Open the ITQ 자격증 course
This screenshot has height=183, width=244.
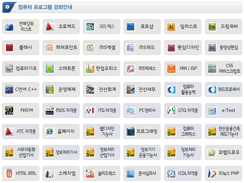102,110
